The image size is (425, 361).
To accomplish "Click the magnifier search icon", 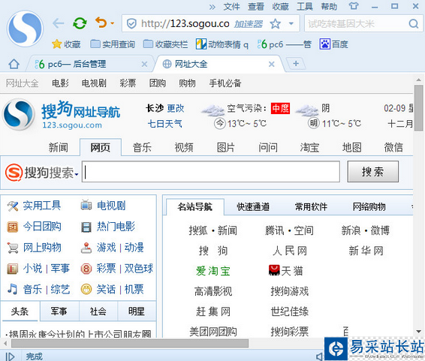I will click(x=414, y=24).
